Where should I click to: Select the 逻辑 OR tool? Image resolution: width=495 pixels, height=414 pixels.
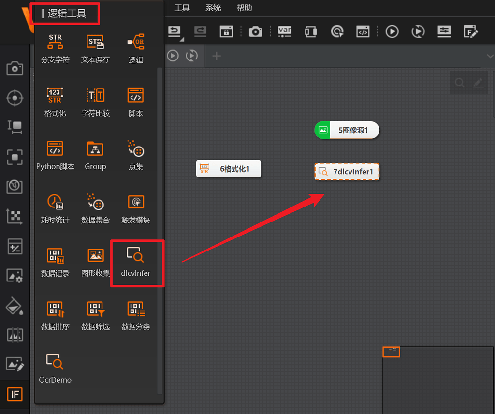(136, 48)
